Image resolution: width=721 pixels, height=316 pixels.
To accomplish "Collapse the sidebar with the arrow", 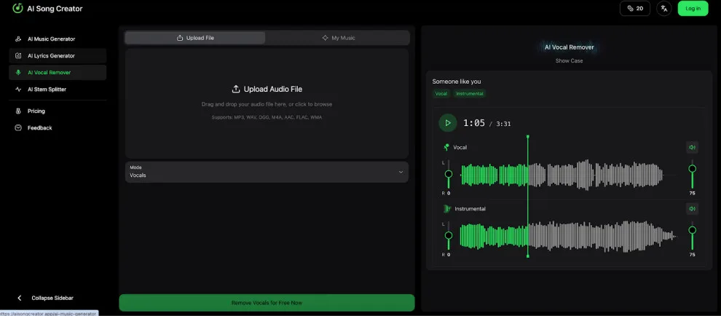I will pyautogui.click(x=20, y=298).
